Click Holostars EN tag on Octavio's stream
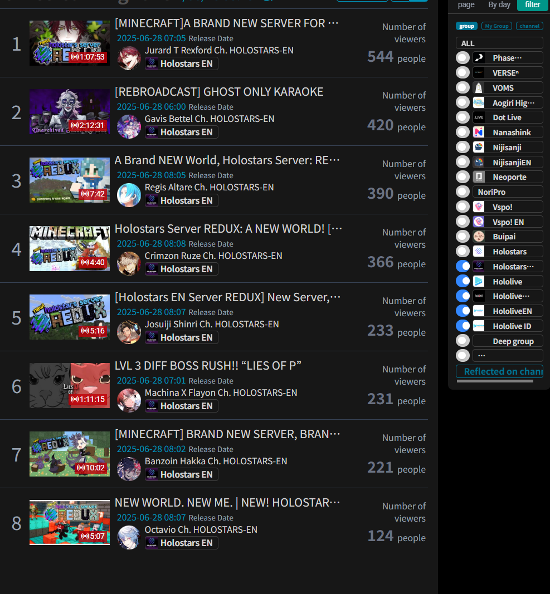550x594 pixels. 181,543
